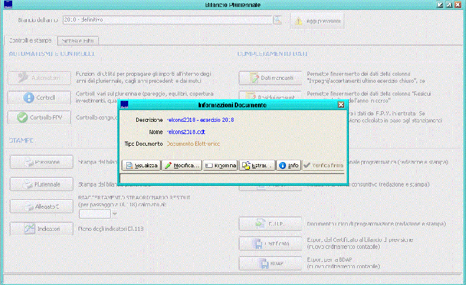Click the Pluriennale print button
This screenshot has height=285, width=466.
pos(41,184)
